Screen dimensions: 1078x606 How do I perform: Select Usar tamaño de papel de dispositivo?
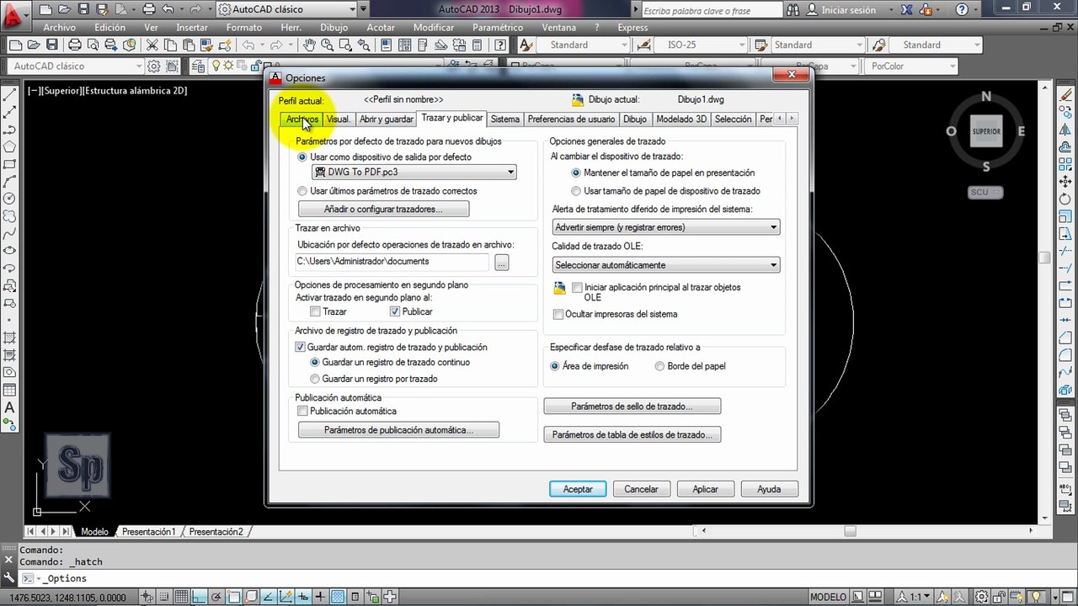click(x=576, y=191)
